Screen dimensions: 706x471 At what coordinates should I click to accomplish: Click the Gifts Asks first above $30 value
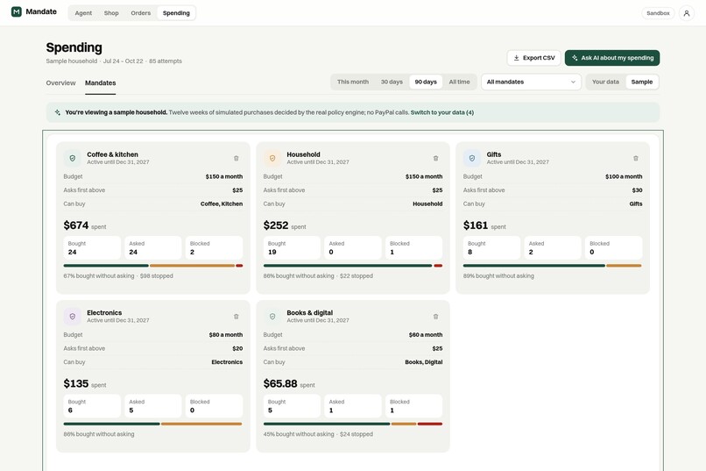tap(637, 190)
